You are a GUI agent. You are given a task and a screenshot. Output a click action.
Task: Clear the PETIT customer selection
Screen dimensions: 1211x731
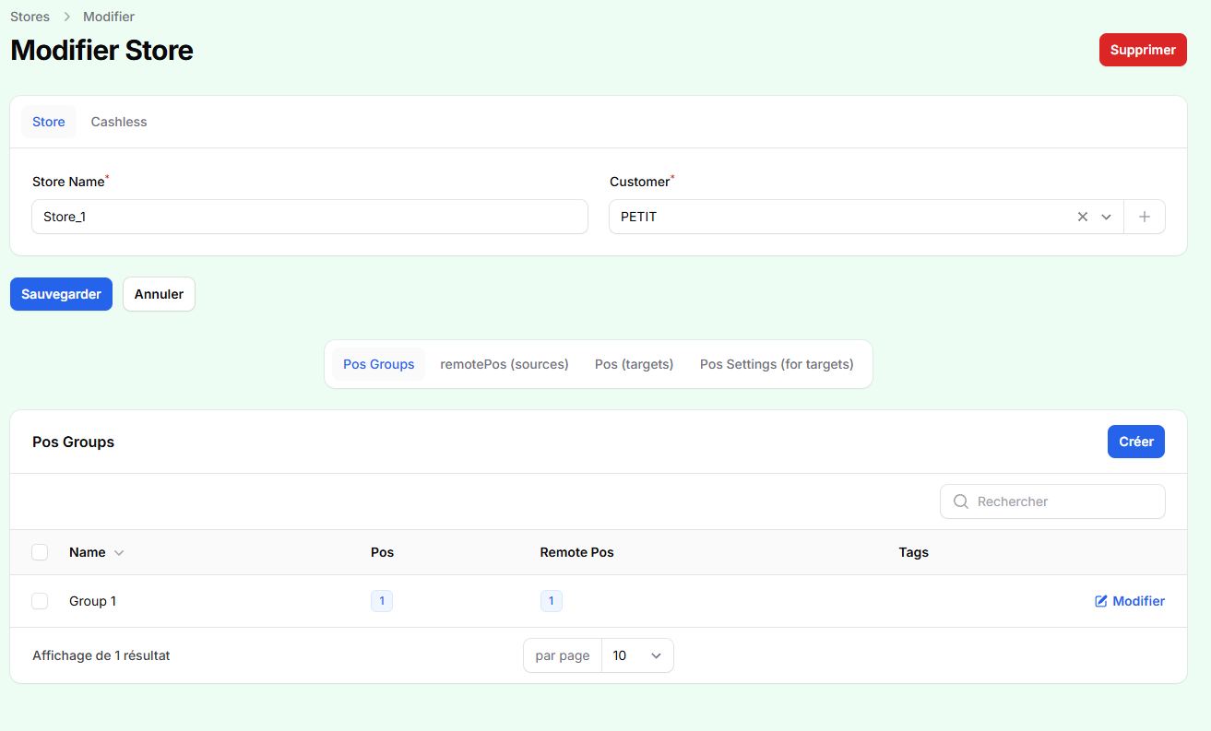1083,218
